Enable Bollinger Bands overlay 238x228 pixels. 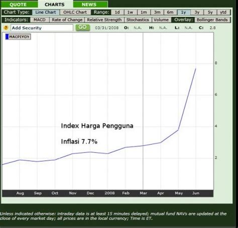[x=212, y=20]
